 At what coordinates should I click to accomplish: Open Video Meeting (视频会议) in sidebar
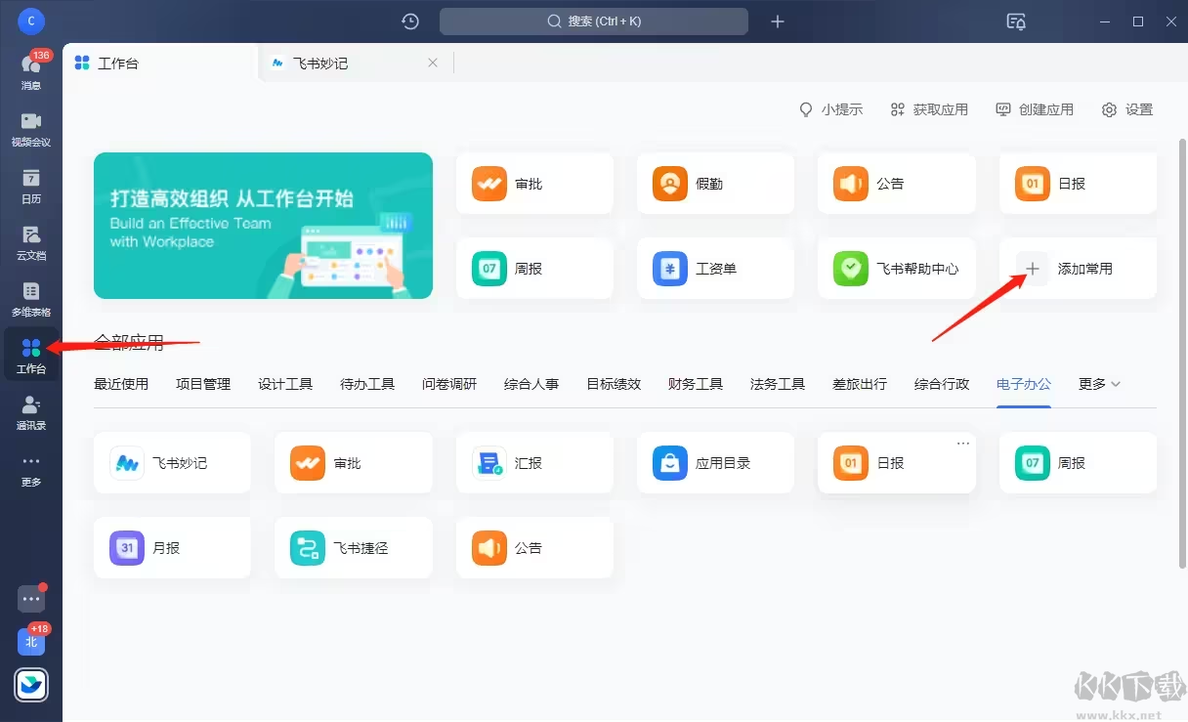pyautogui.click(x=31, y=128)
